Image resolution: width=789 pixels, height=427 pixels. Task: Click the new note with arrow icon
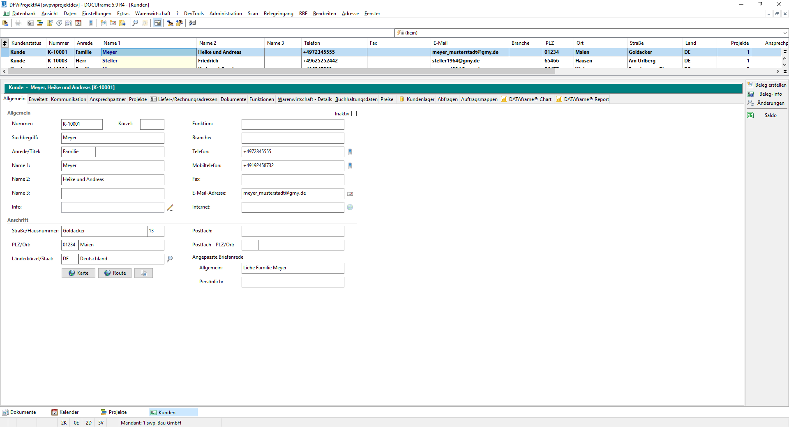pyautogui.click(x=122, y=23)
